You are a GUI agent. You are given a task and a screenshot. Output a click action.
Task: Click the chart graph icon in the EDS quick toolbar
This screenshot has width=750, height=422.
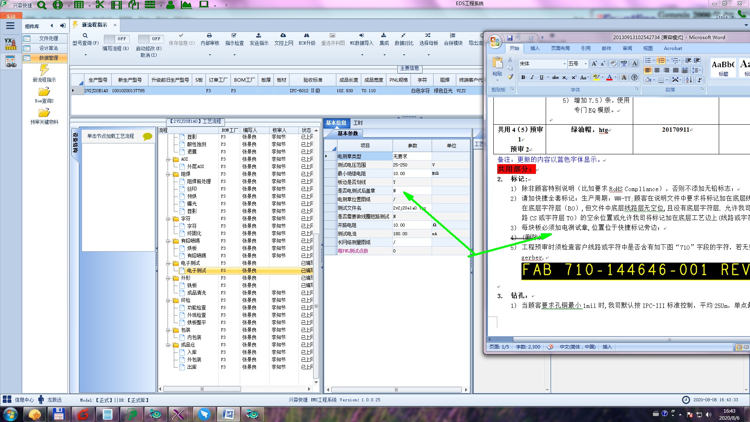(186, 5)
